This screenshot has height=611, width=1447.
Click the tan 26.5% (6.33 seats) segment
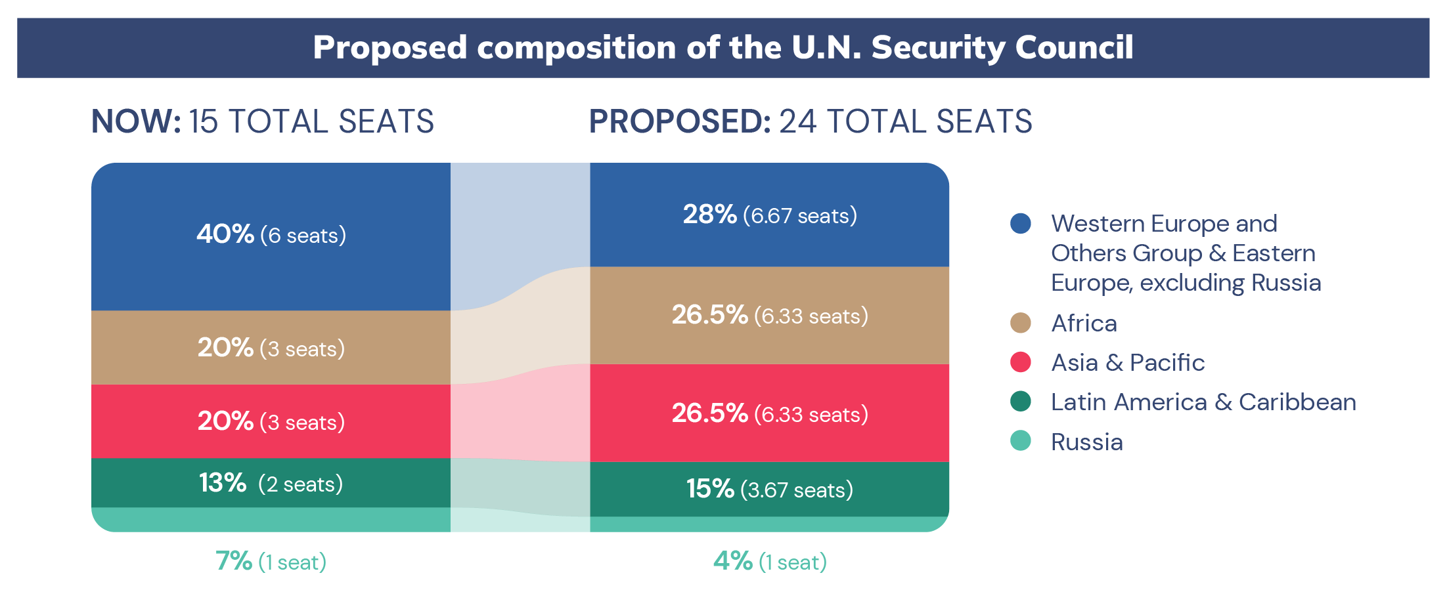(769, 315)
